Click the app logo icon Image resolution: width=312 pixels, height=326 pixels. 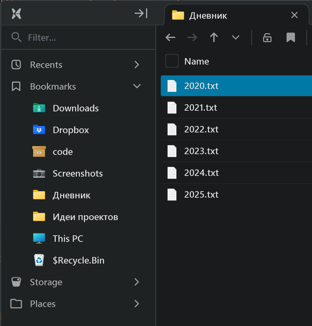click(x=16, y=14)
